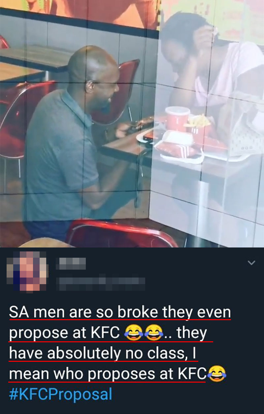Click the tweet line 'SA men are so broke they even'

[120, 313]
